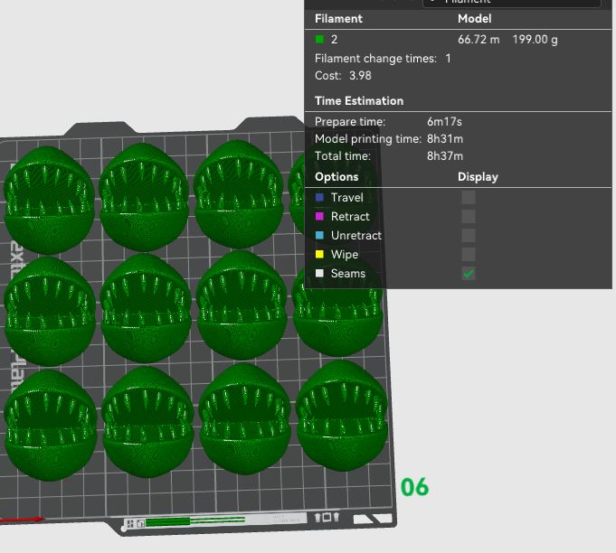
Task: Select the green plate number 06 label
Action: click(415, 487)
